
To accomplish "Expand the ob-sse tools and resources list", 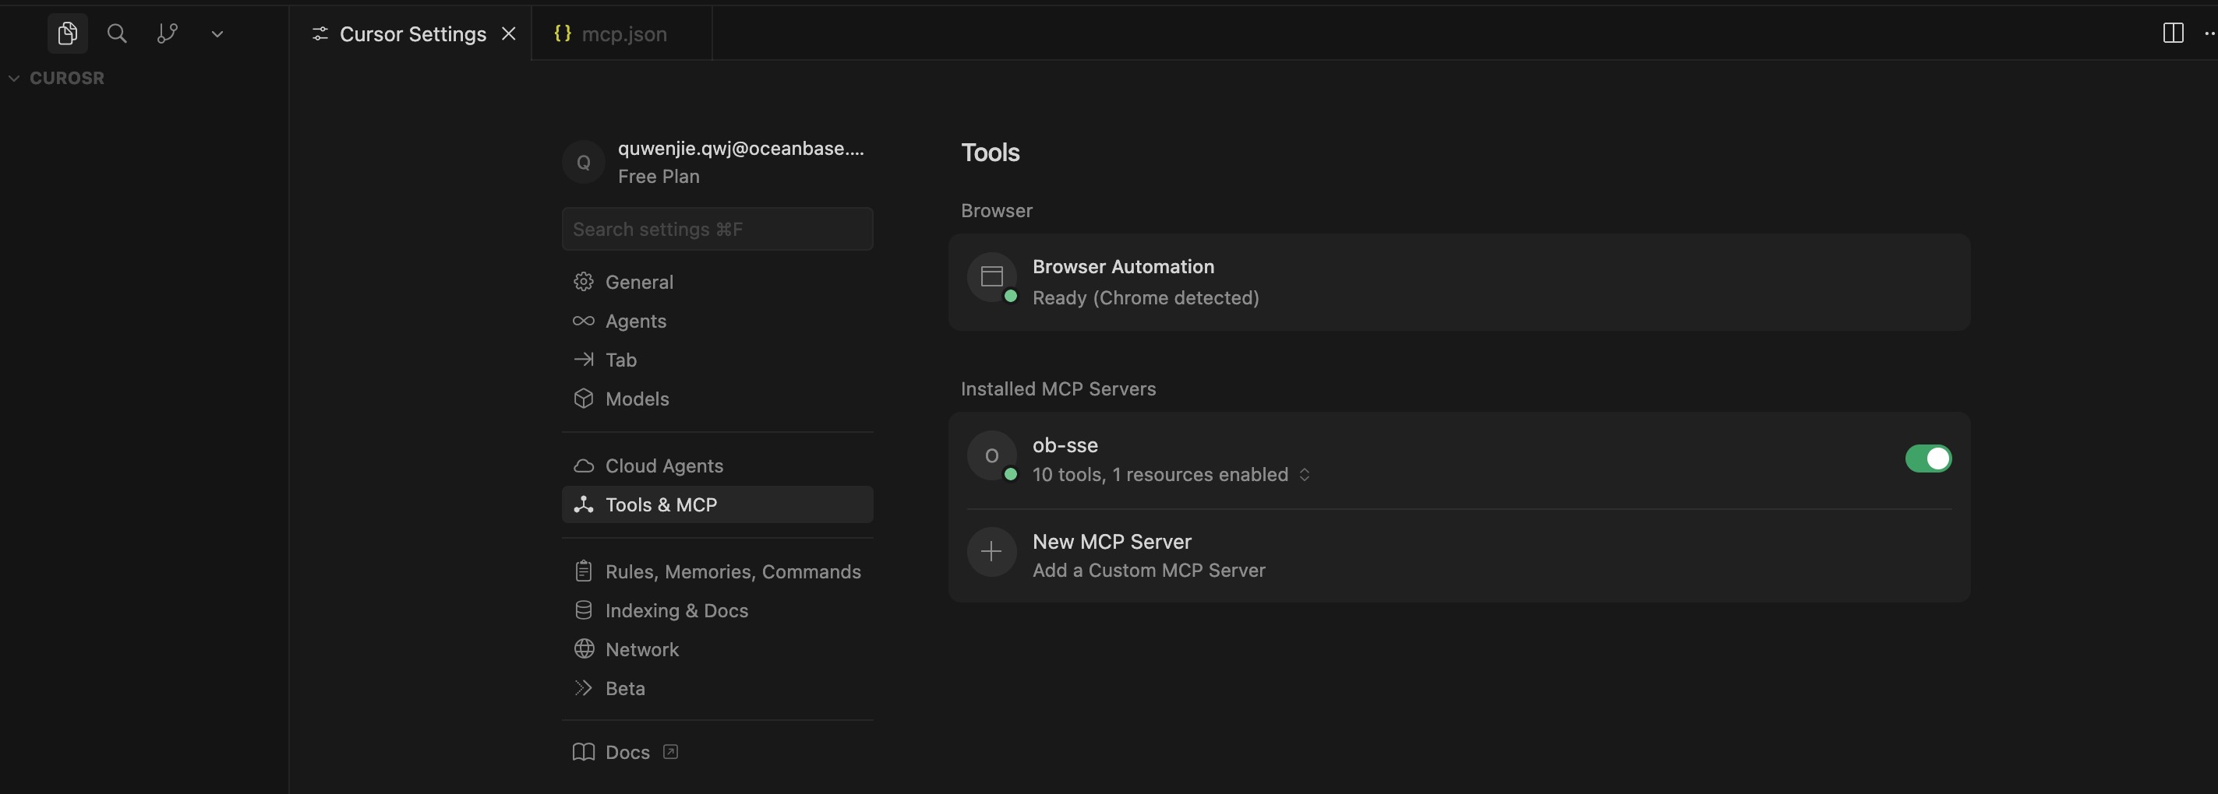I will (x=1304, y=475).
